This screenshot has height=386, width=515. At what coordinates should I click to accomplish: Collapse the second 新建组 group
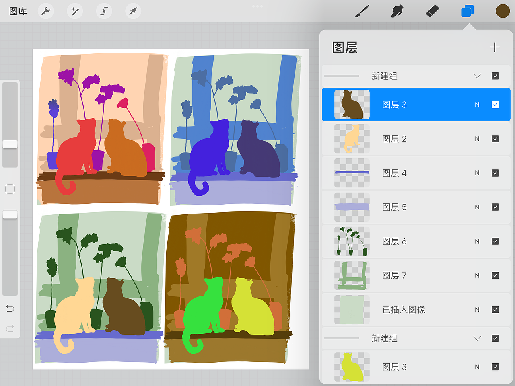477,338
